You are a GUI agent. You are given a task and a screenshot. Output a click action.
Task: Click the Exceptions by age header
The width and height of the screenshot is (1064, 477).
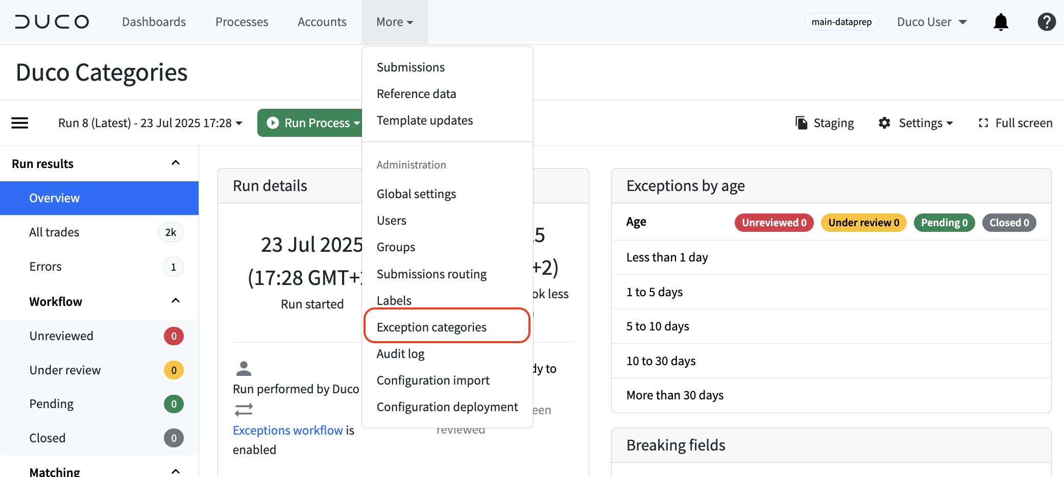click(831, 186)
